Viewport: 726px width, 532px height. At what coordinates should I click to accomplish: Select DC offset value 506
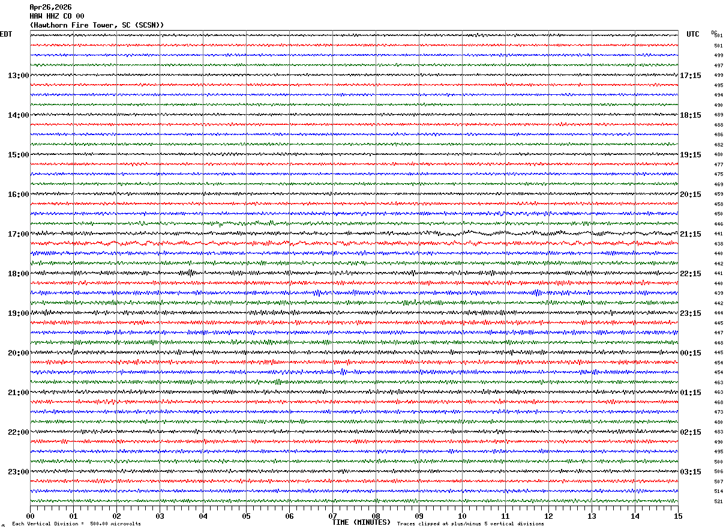[x=718, y=472]
